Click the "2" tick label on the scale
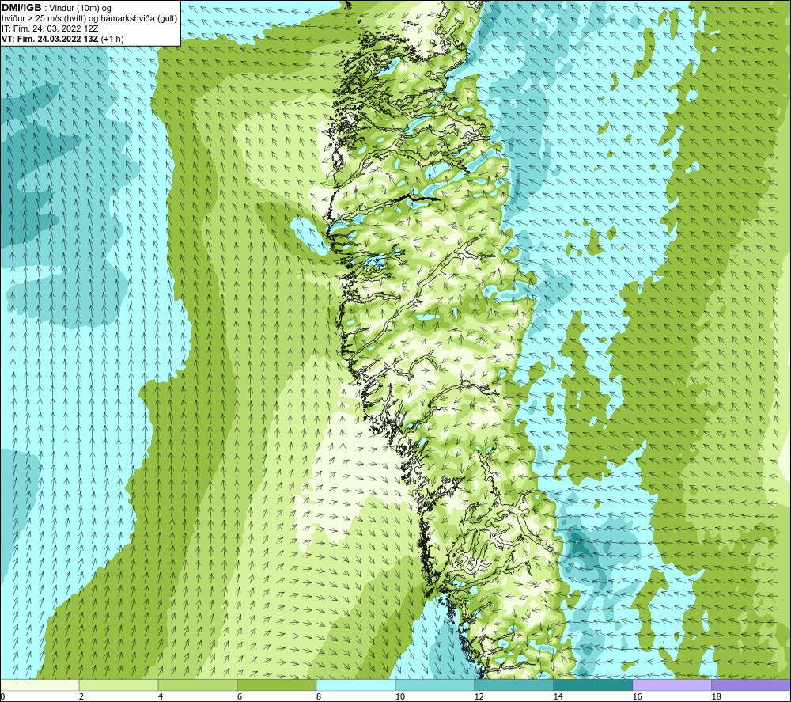 81,697
